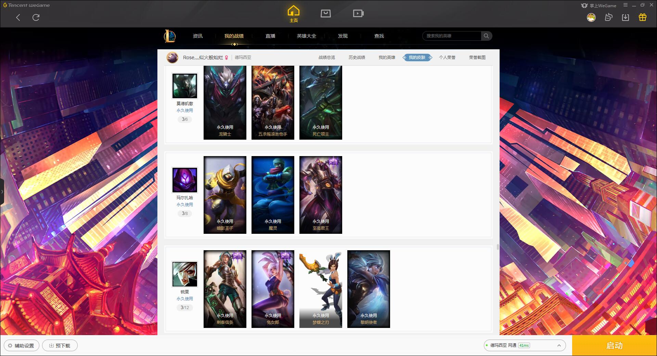Screen dimensions: 657x356
Task: Click the Tencent WeGame logo
Action: point(27,5)
